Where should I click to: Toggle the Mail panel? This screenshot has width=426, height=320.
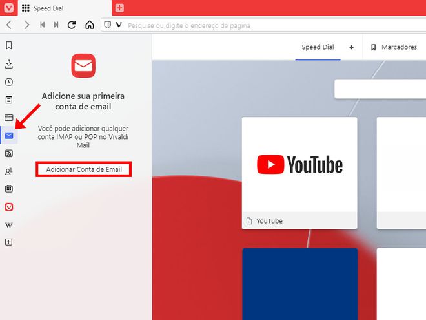[x=8, y=135]
